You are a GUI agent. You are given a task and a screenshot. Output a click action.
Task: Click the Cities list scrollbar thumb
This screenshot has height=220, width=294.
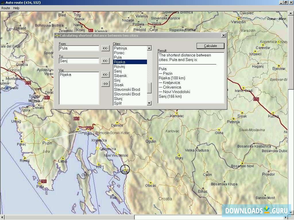click(x=149, y=88)
